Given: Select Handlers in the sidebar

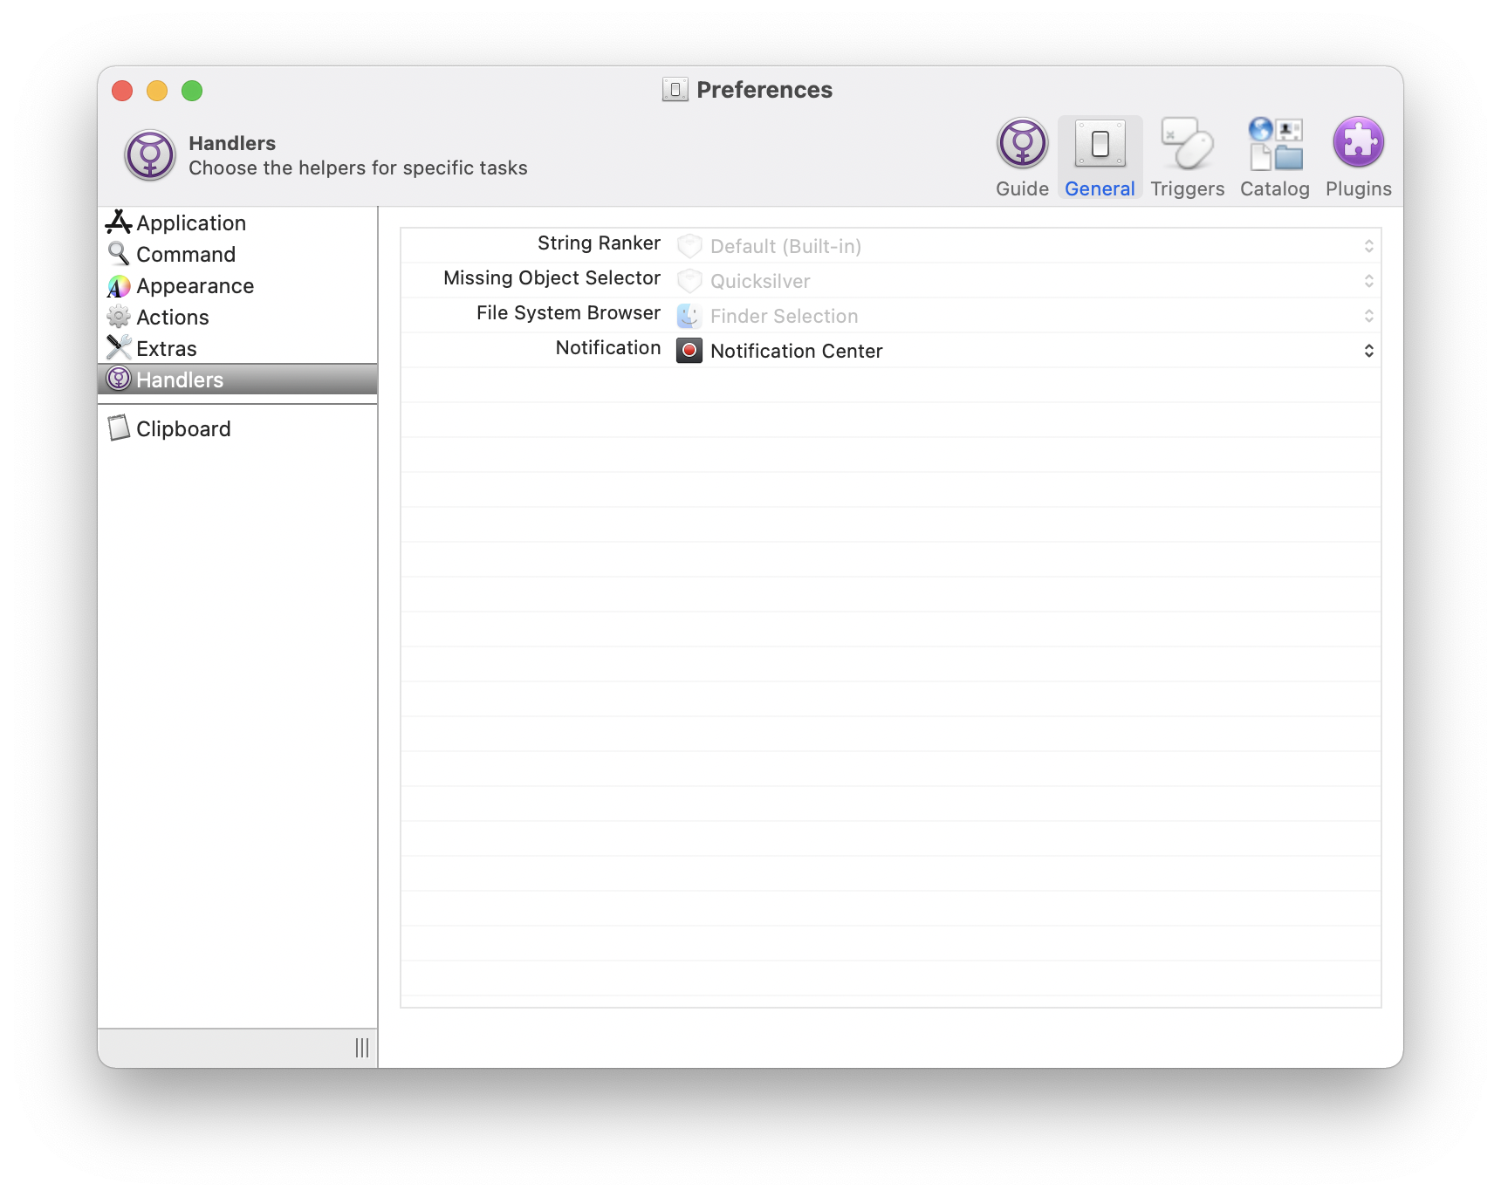Looking at the screenshot, I should click(179, 380).
